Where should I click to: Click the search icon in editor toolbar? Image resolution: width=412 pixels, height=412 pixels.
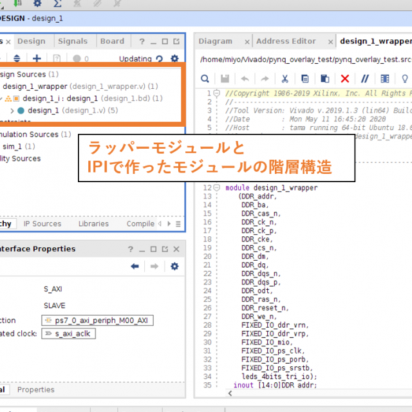click(205, 79)
